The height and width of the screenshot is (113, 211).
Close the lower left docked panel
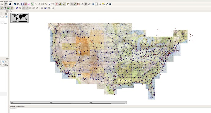coord(8,59)
